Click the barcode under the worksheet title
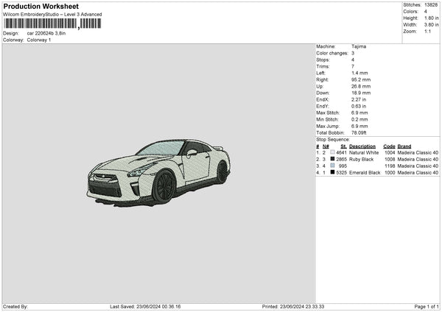This screenshot has width=442, height=312. 52,24
